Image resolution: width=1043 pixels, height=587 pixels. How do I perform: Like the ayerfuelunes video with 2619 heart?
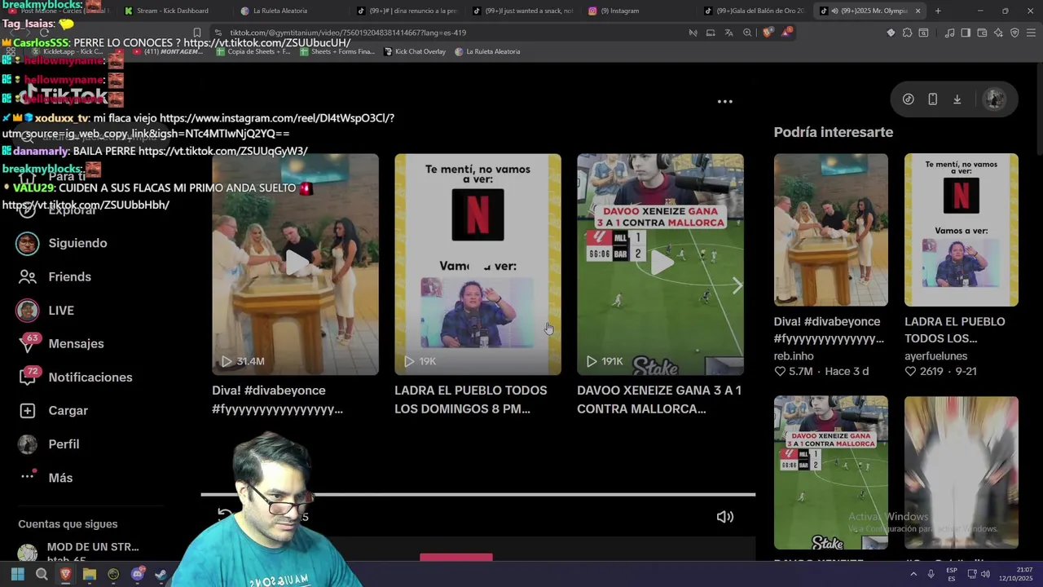[x=910, y=372]
